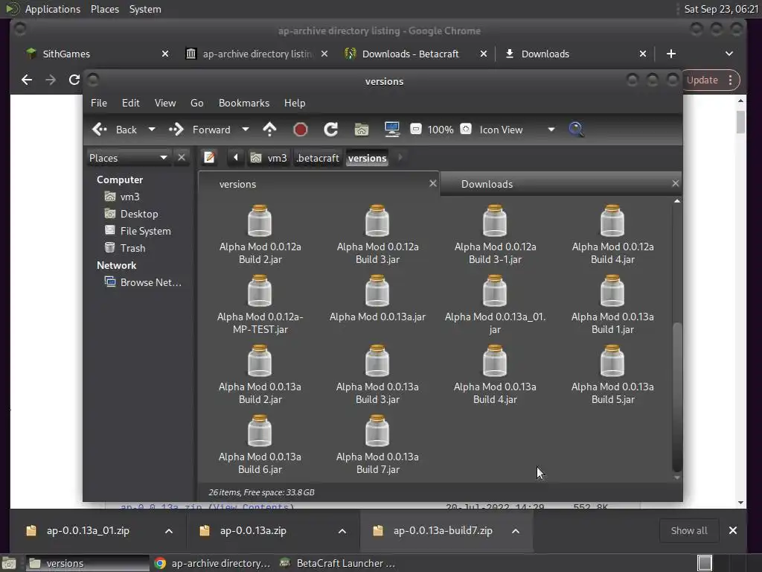Image resolution: width=762 pixels, height=572 pixels.
Task: Switch to the Downloads tab in file manager
Action: pyautogui.click(x=487, y=184)
